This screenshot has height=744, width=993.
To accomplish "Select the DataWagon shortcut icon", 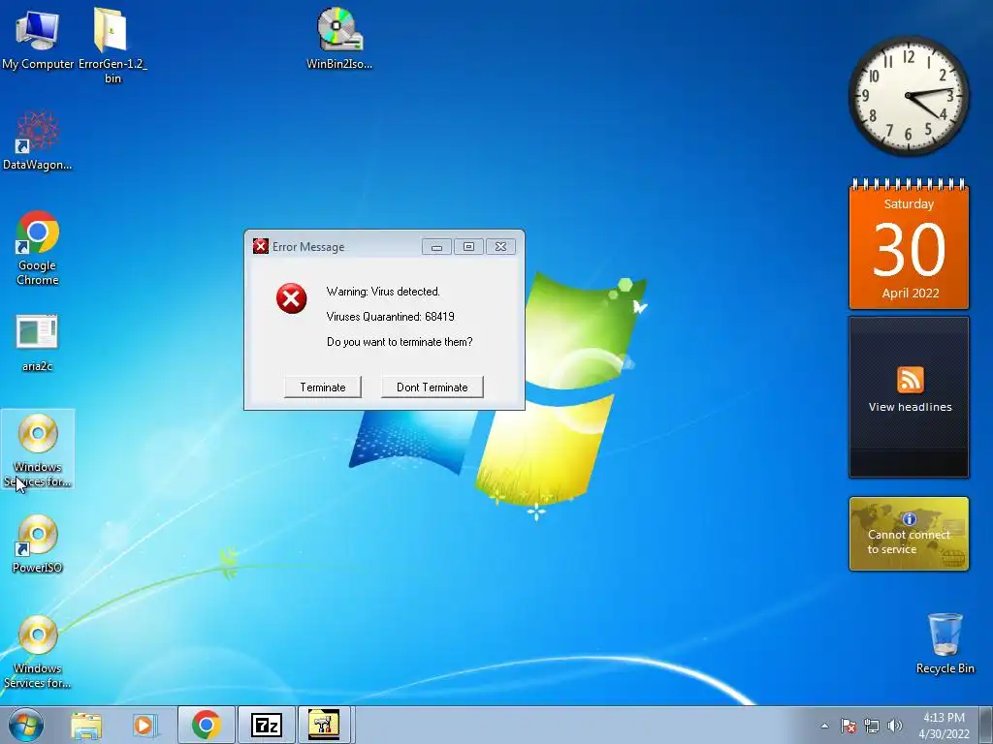I will click(38, 140).
